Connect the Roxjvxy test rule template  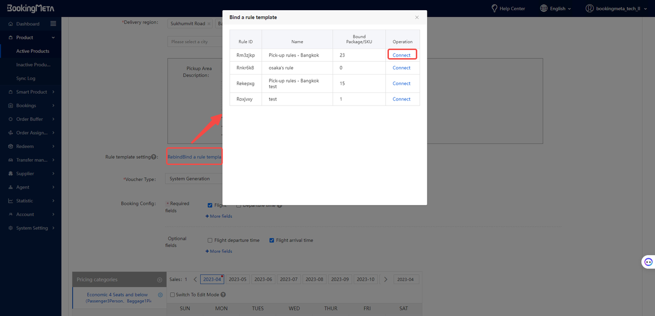point(401,99)
